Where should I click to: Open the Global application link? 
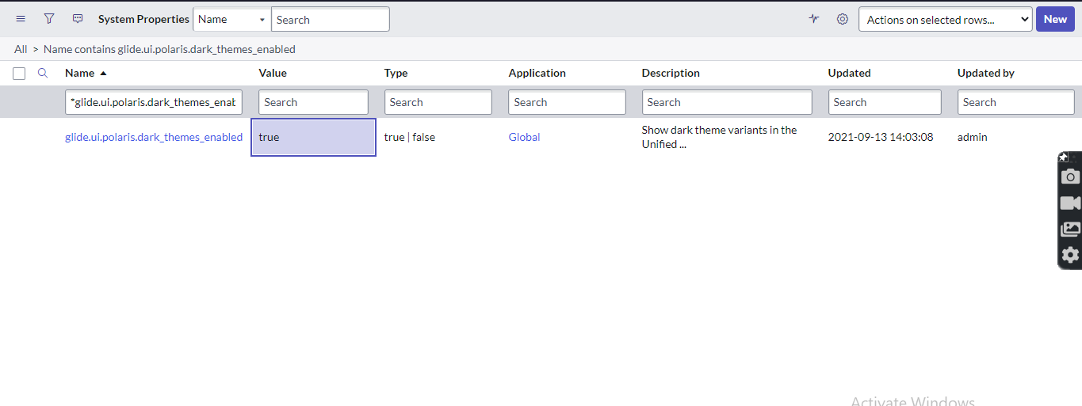[524, 137]
